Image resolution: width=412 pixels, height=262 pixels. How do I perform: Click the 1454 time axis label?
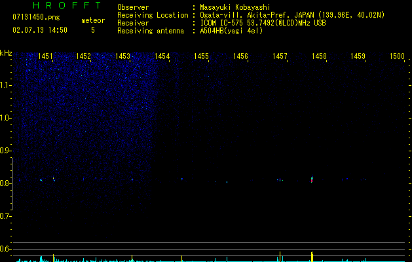[x=162, y=56]
